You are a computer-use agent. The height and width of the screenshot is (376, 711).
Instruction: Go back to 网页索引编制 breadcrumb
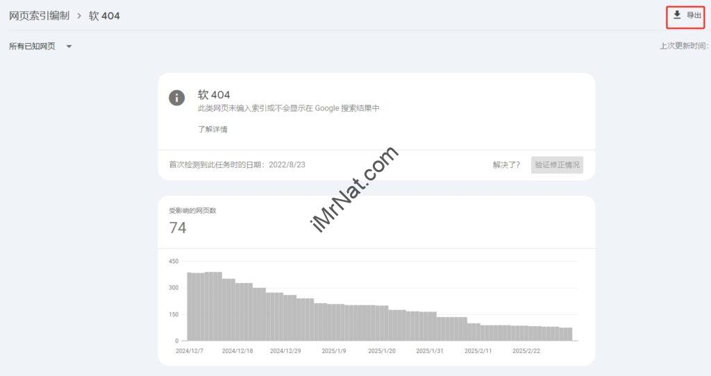coord(39,16)
